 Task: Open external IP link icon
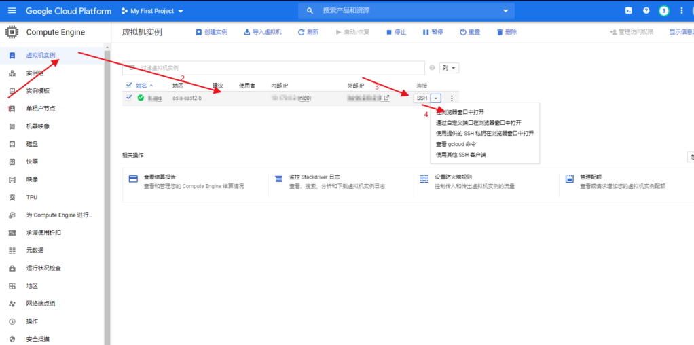click(x=386, y=98)
